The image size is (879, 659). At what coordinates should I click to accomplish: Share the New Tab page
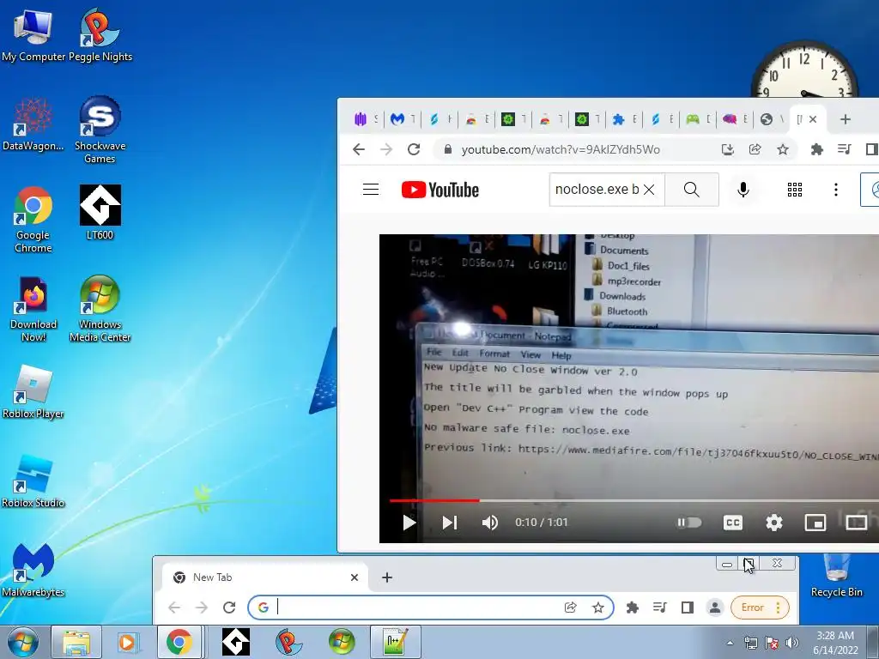click(570, 608)
